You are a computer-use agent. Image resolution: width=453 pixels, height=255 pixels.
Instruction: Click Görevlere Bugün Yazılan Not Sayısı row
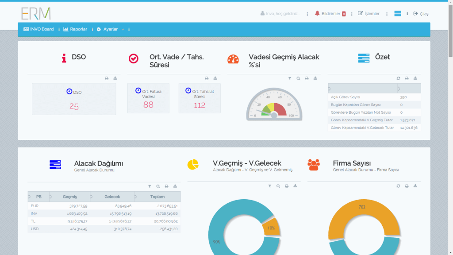pyautogui.click(x=374, y=112)
